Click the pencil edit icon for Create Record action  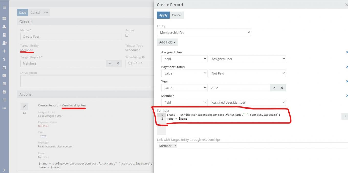pos(24,106)
